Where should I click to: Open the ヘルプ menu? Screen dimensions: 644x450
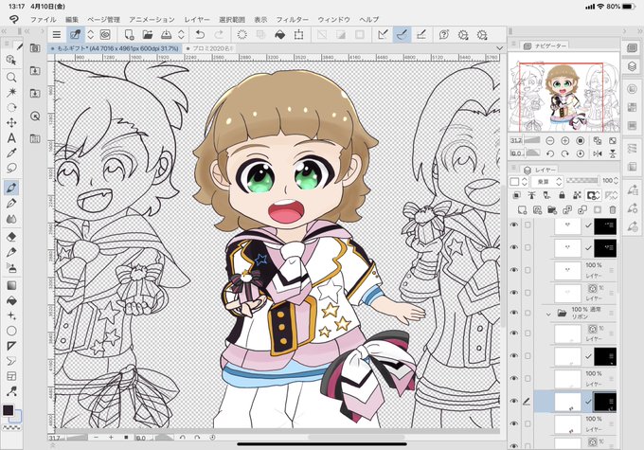(x=368, y=19)
